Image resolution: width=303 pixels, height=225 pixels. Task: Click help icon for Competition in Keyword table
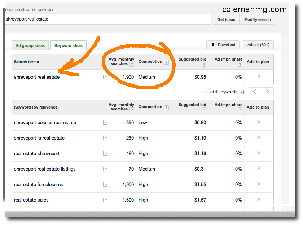pos(166,107)
